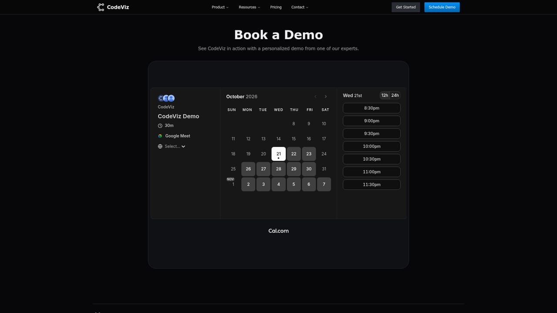The height and width of the screenshot is (313, 557).
Task: Open the timezone Select dropdown
Action: (175, 147)
